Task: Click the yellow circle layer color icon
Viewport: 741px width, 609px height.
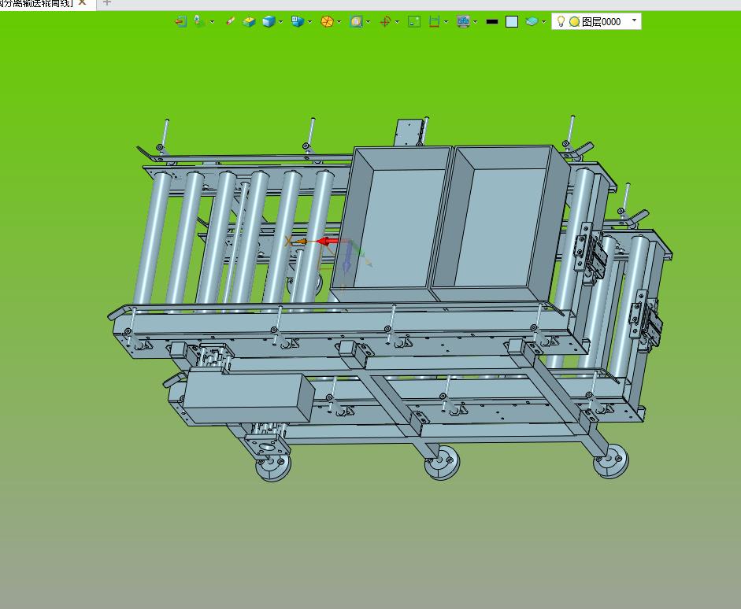Action: coord(575,22)
